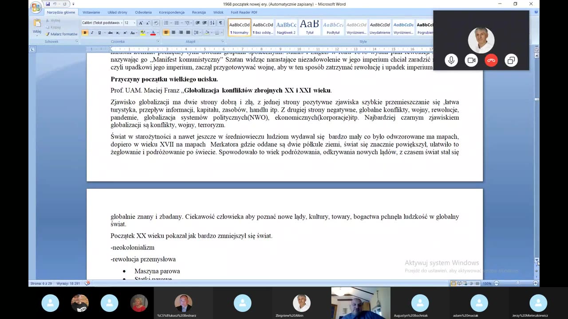The width and height of the screenshot is (568, 319).
Task: Save the document from Quick Access toolbar
Action: pyautogui.click(x=48, y=4)
